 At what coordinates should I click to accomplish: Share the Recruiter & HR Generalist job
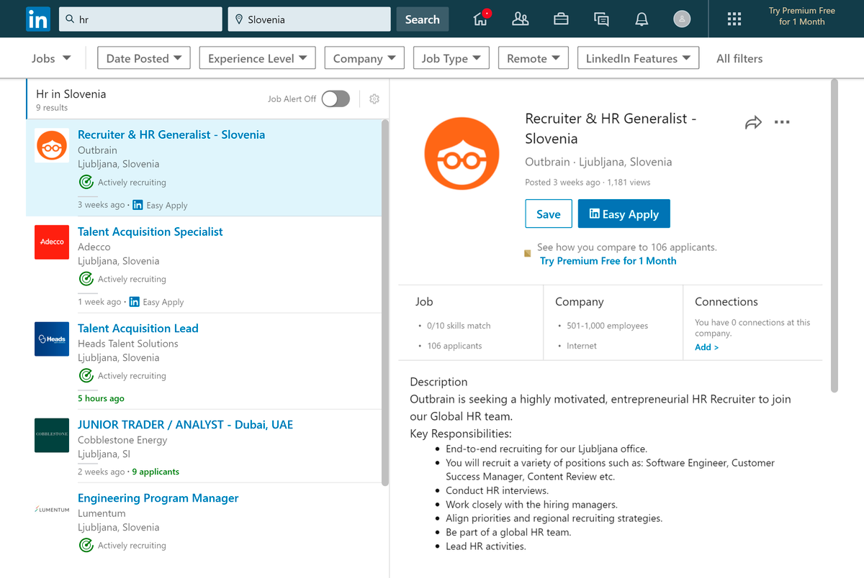(x=753, y=122)
